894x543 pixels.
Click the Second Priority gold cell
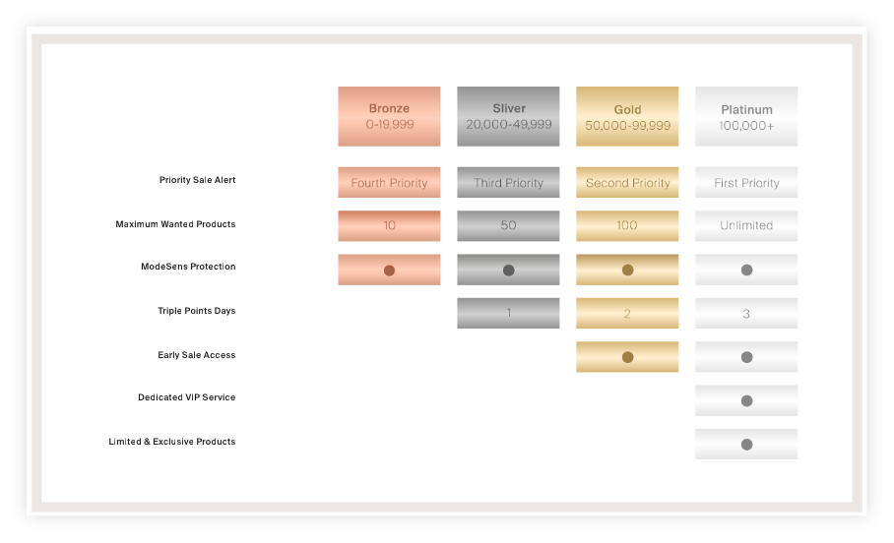click(627, 183)
